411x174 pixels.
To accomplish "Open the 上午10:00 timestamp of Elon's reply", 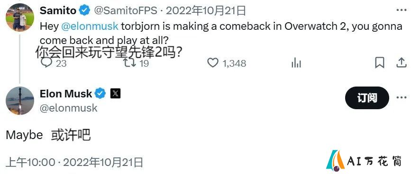I will pyautogui.click(x=30, y=163).
